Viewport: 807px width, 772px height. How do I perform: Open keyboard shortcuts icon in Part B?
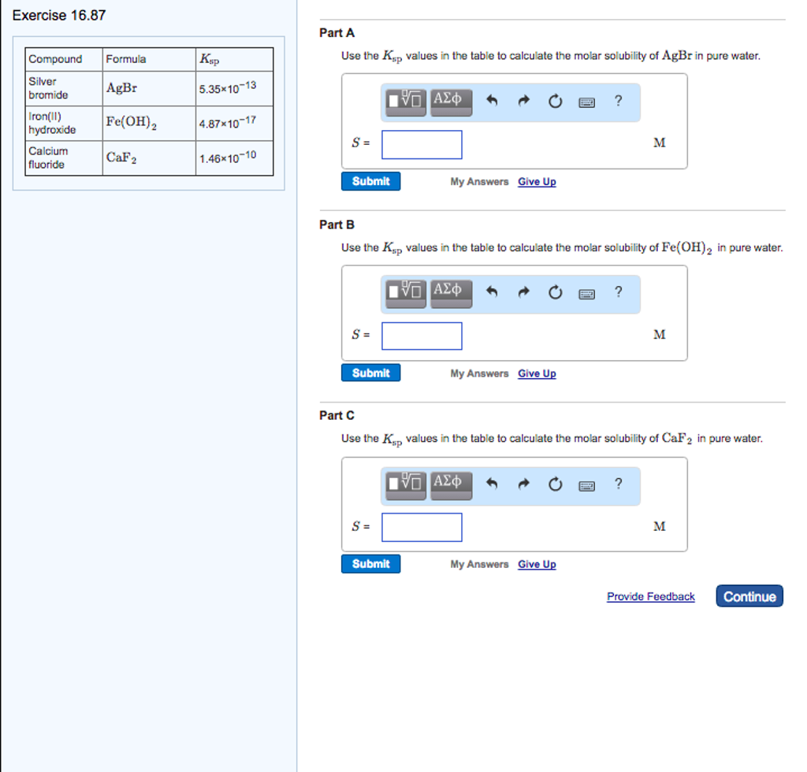[x=586, y=294]
